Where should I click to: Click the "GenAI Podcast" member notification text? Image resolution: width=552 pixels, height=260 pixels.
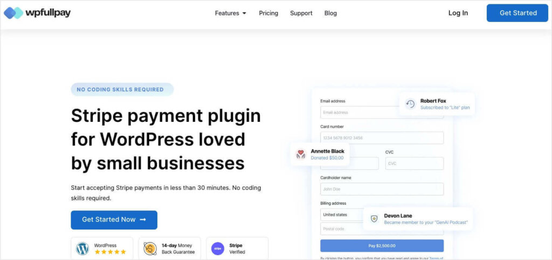[426, 222]
